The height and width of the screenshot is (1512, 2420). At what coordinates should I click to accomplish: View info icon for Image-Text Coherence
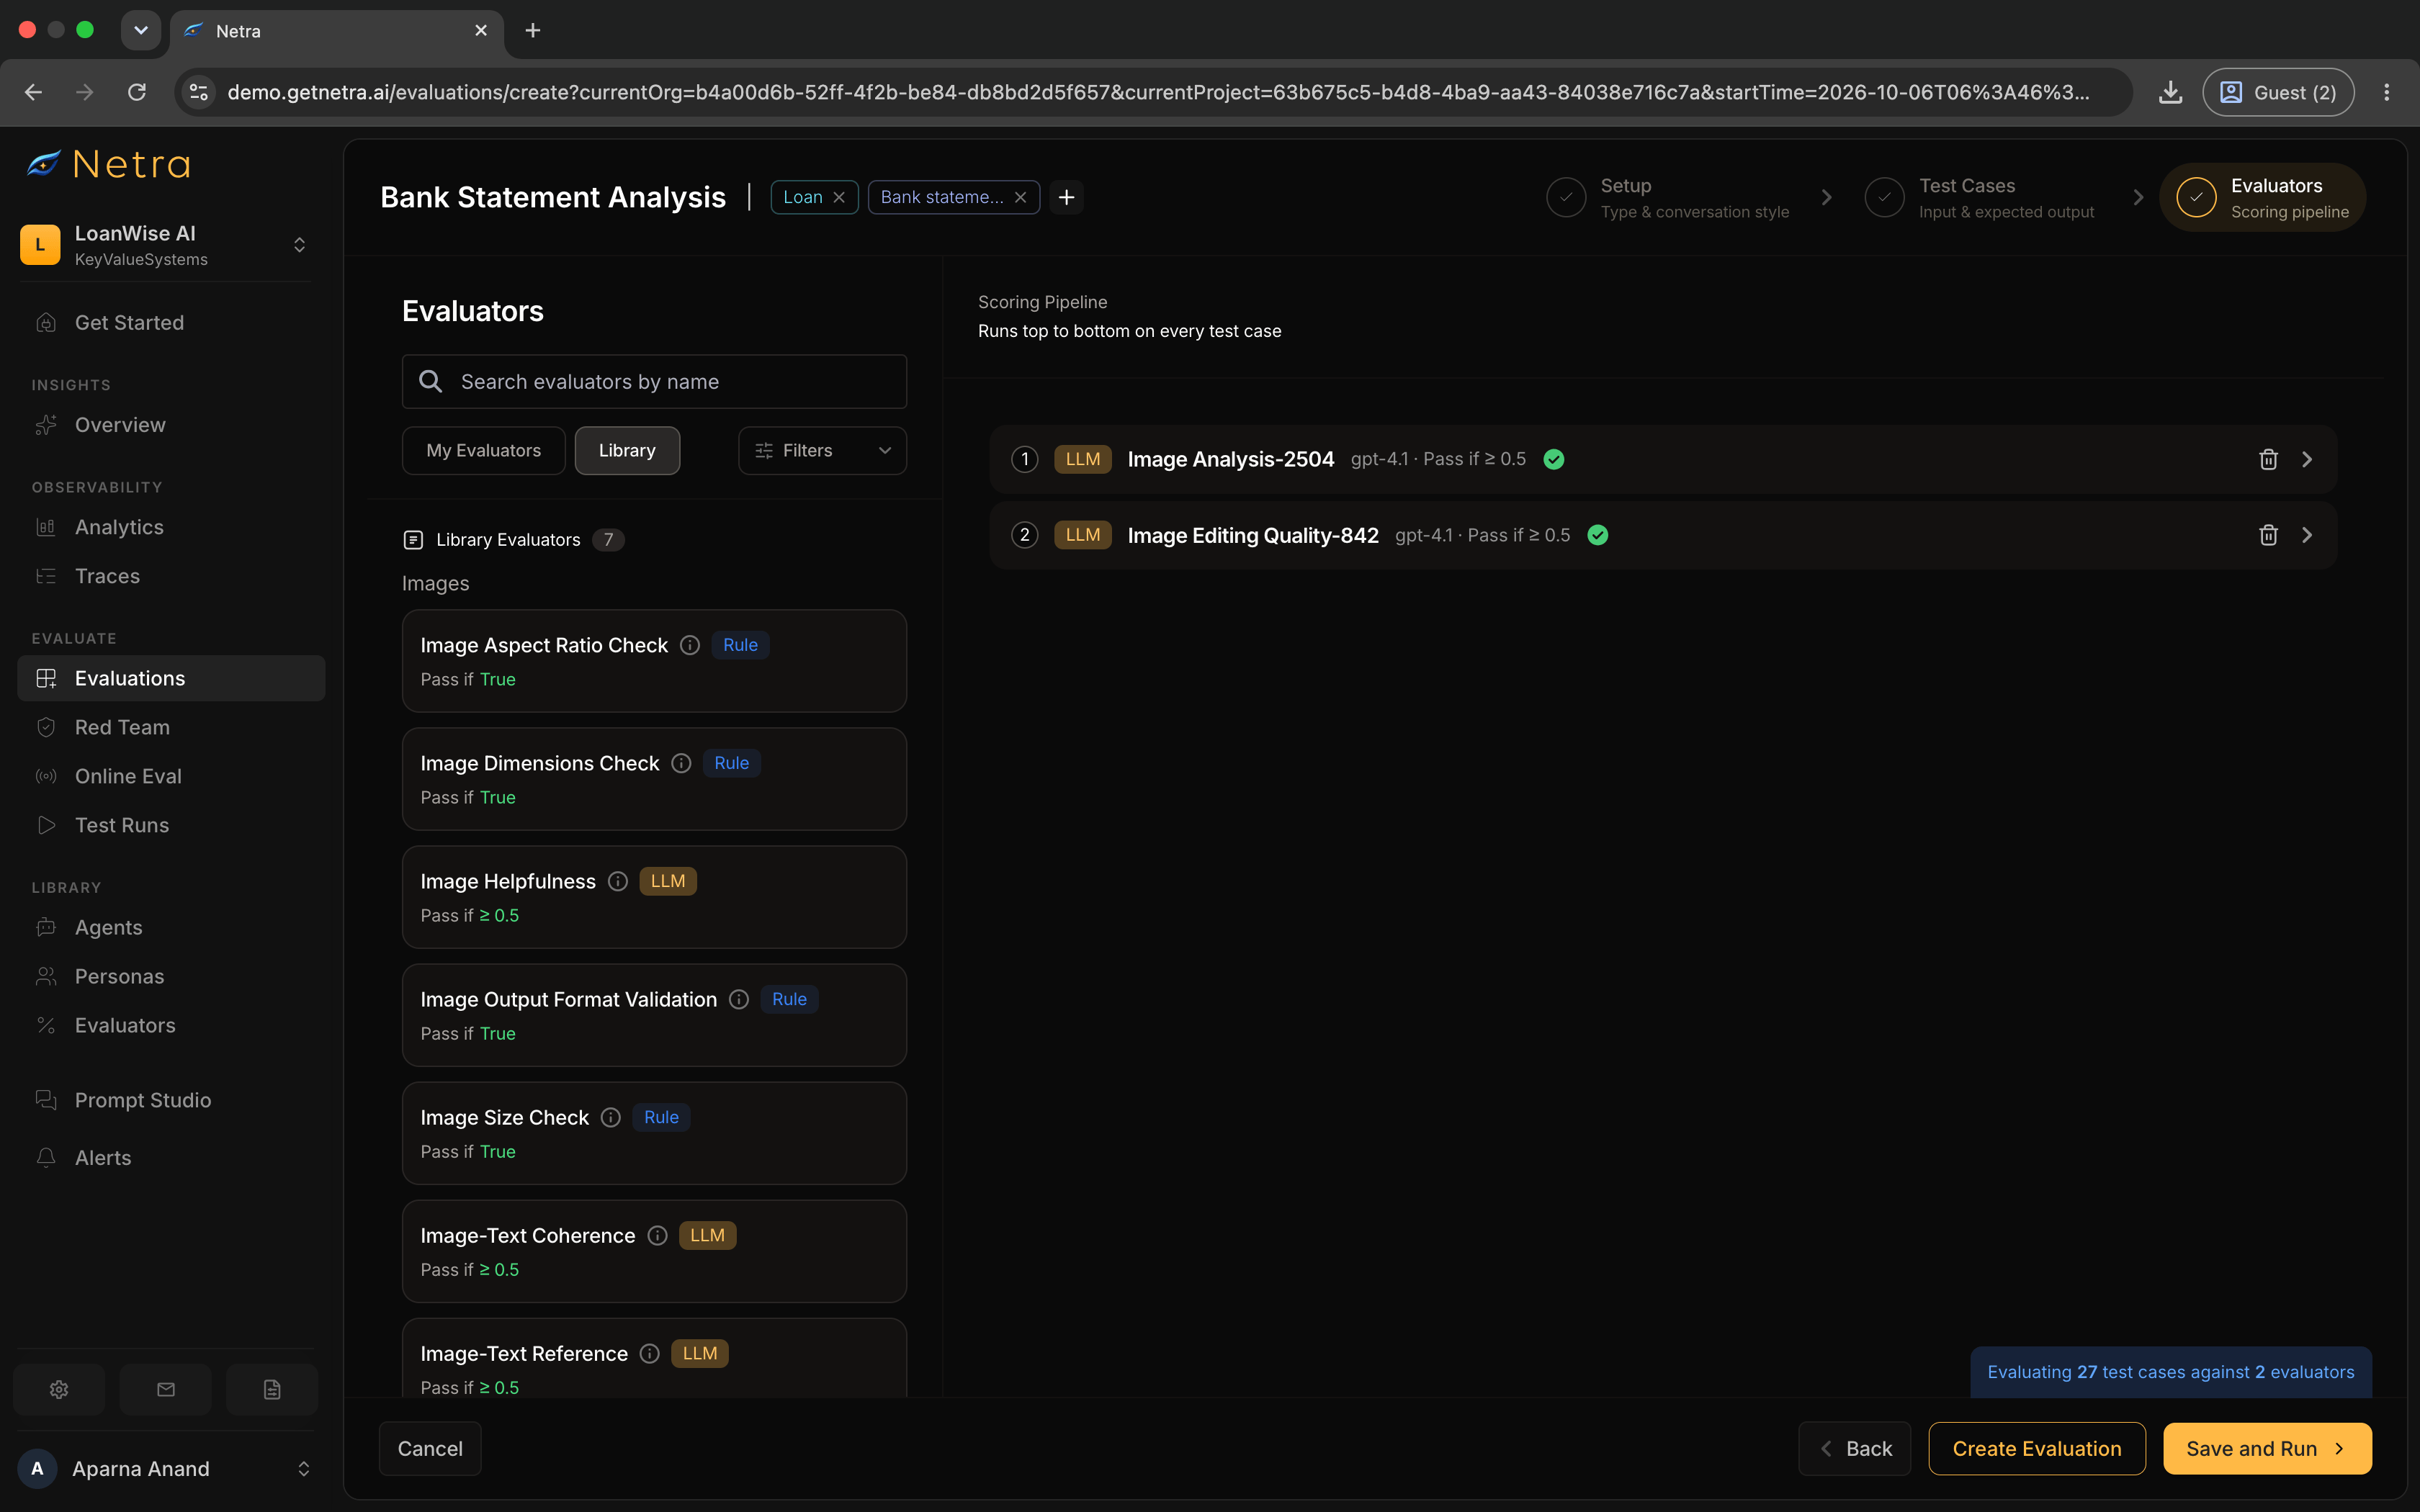click(x=657, y=1235)
